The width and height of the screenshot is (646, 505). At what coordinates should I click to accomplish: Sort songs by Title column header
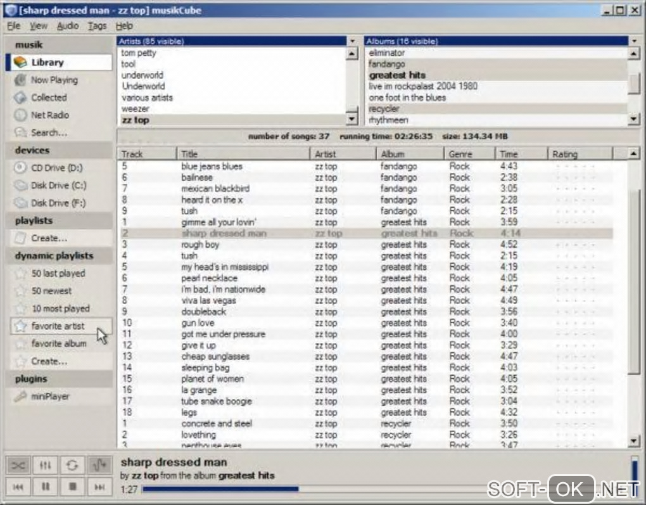(243, 154)
